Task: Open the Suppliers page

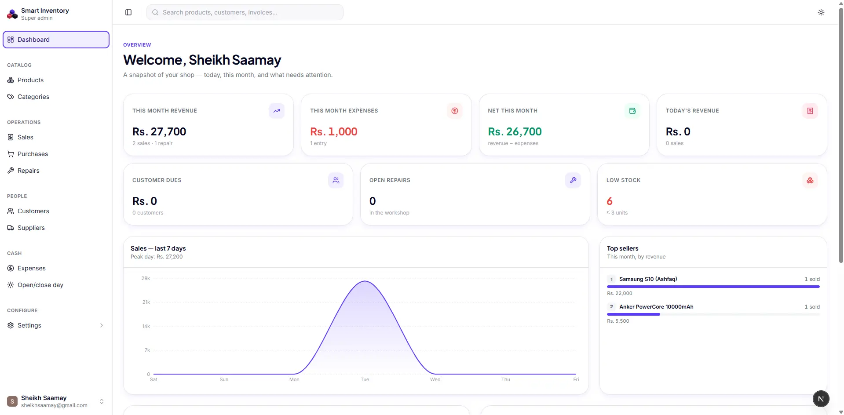Action: point(56,228)
